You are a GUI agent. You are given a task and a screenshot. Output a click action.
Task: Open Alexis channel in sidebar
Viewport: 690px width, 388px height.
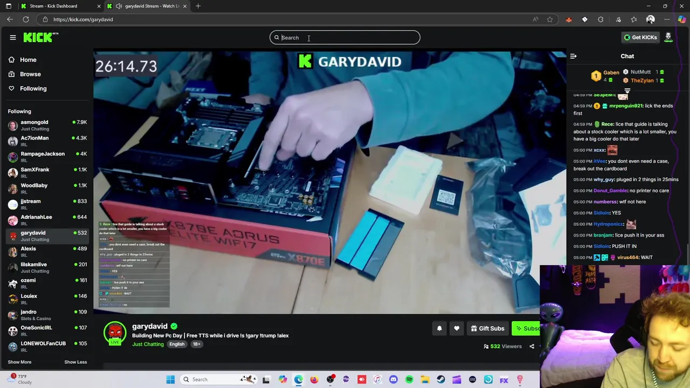[47, 252]
